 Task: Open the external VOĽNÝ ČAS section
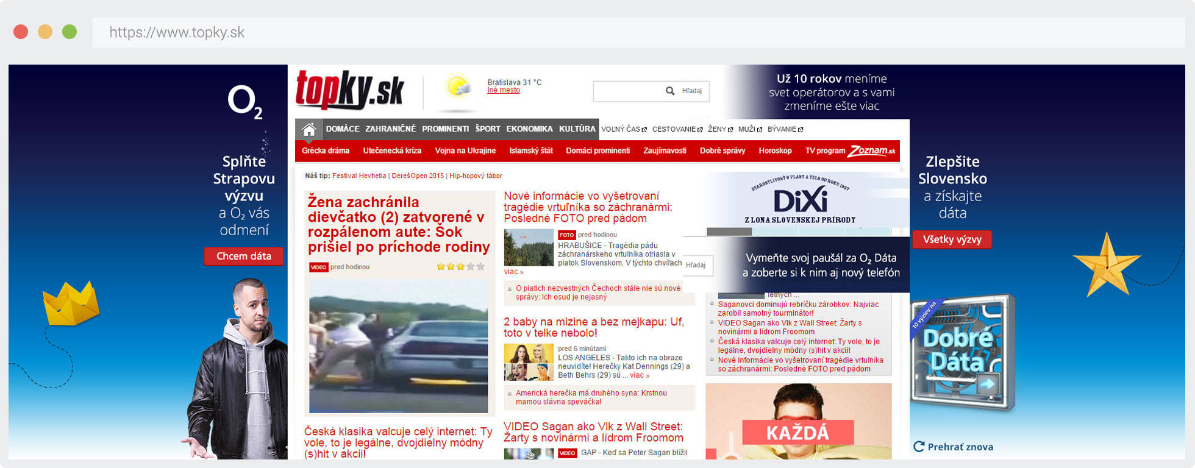623,129
